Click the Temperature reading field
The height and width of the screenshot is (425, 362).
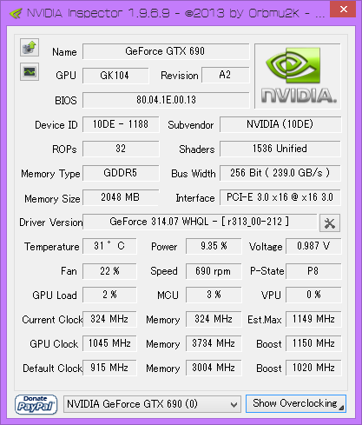[109, 246]
